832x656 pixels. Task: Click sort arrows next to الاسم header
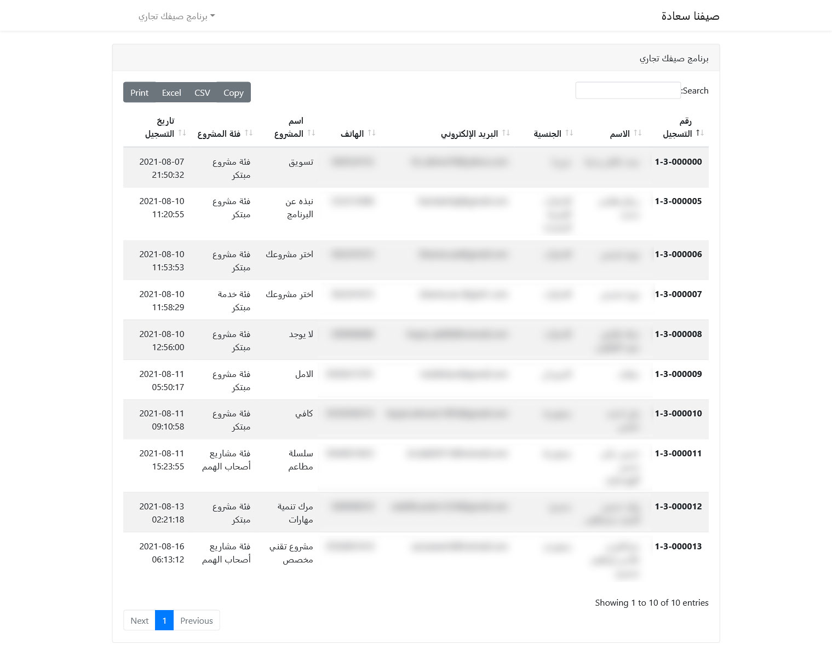coord(637,133)
